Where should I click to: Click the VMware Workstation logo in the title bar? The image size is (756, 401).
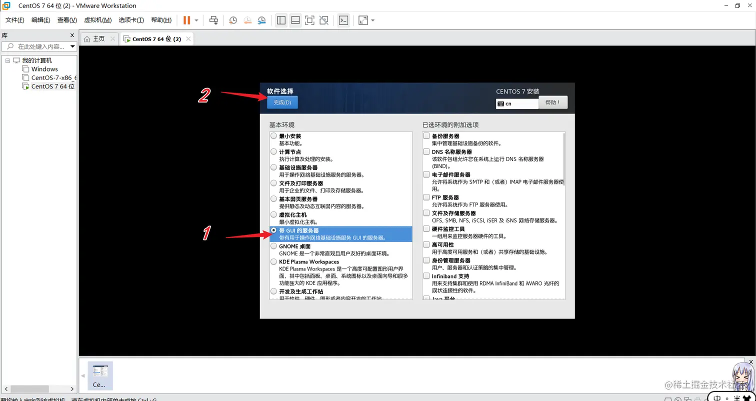[x=6, y=5]
